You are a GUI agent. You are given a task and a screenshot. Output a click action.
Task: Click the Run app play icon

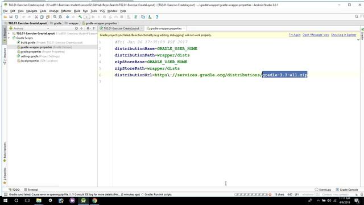tap(93, 17)
